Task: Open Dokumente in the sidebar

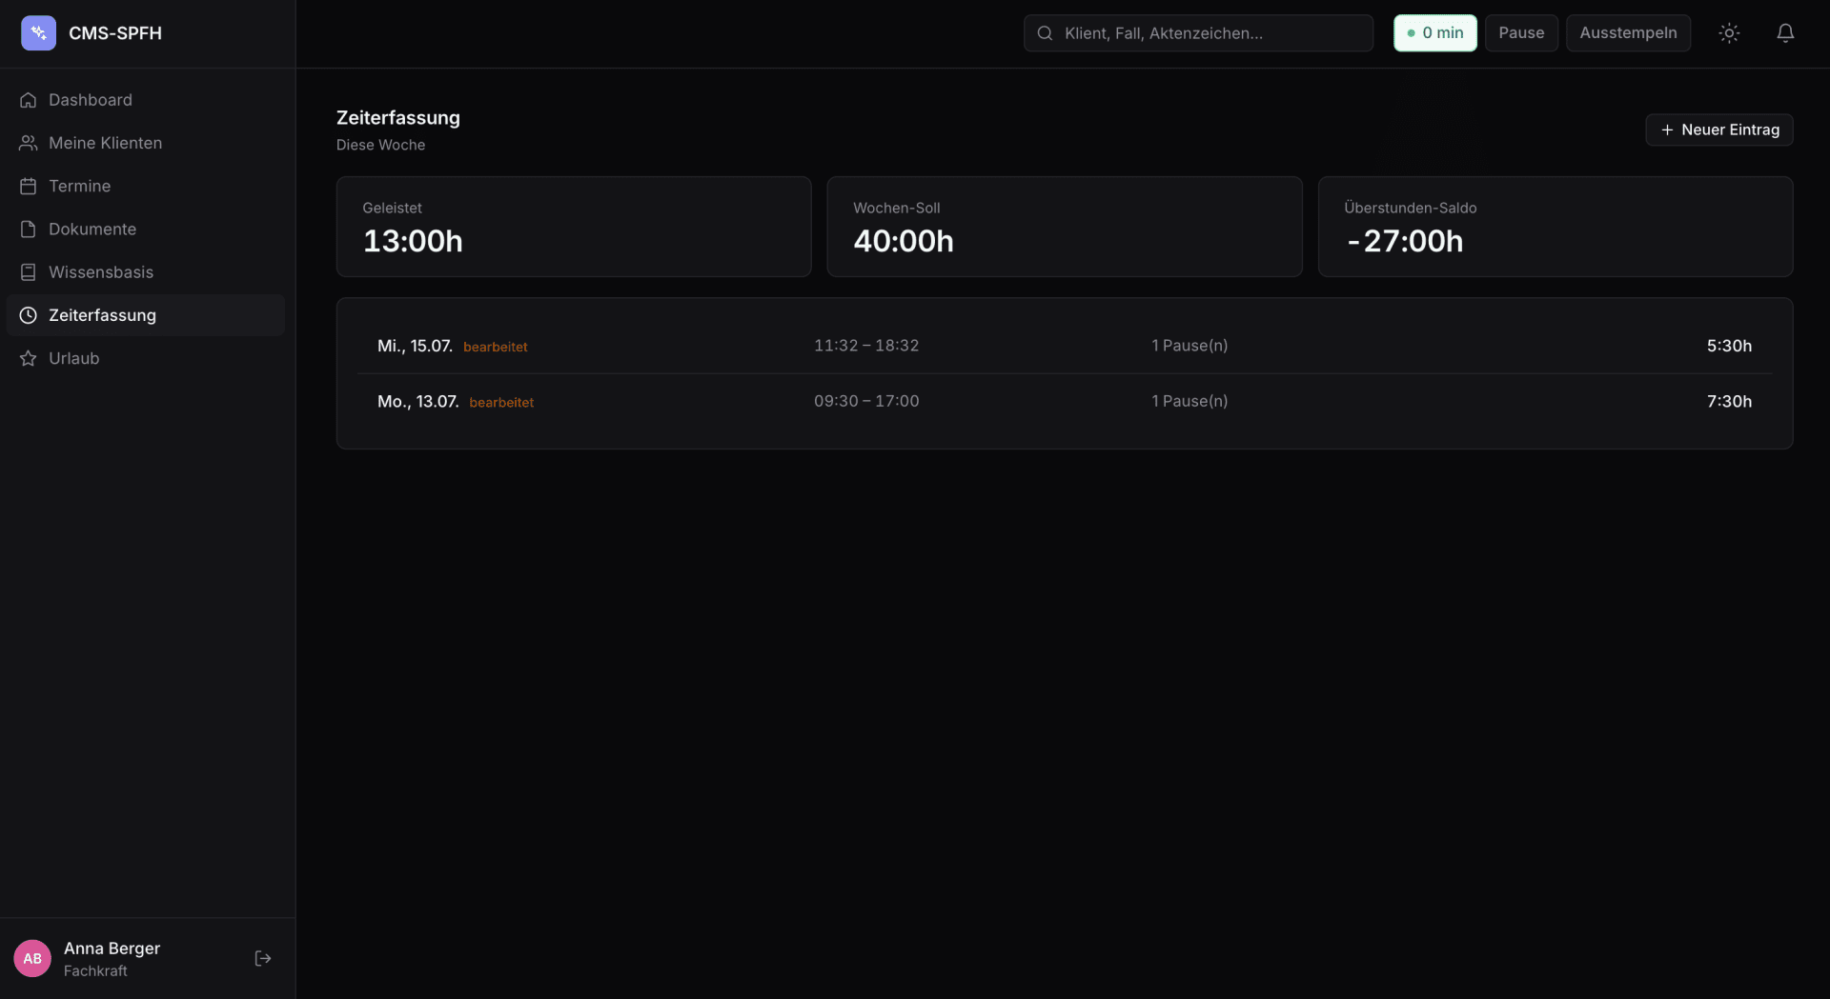Action: pyautogui.click(x=146, y=230)
